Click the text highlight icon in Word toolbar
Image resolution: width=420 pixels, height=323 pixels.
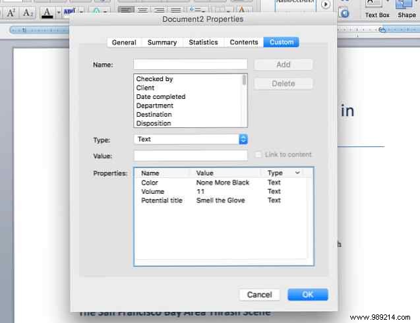point(69,12)
